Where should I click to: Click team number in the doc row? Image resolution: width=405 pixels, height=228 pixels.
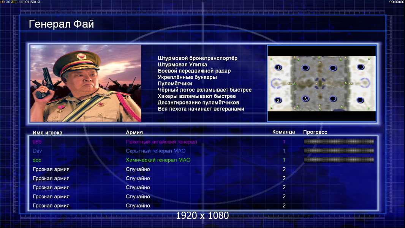[x=284, y=160]
